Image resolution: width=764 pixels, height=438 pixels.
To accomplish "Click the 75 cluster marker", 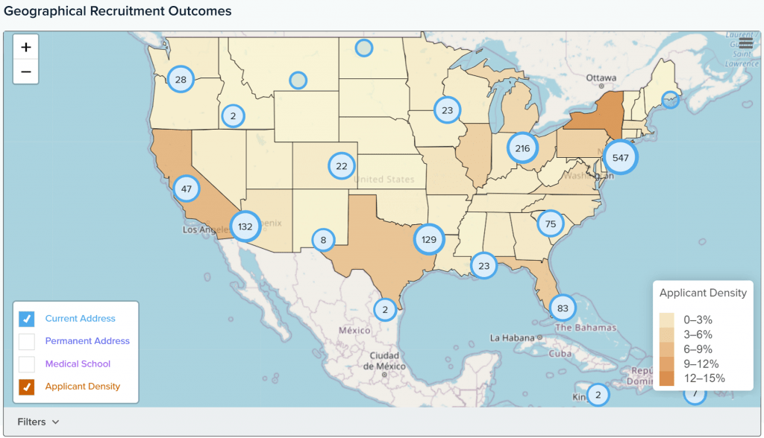I will click(551, 223).
